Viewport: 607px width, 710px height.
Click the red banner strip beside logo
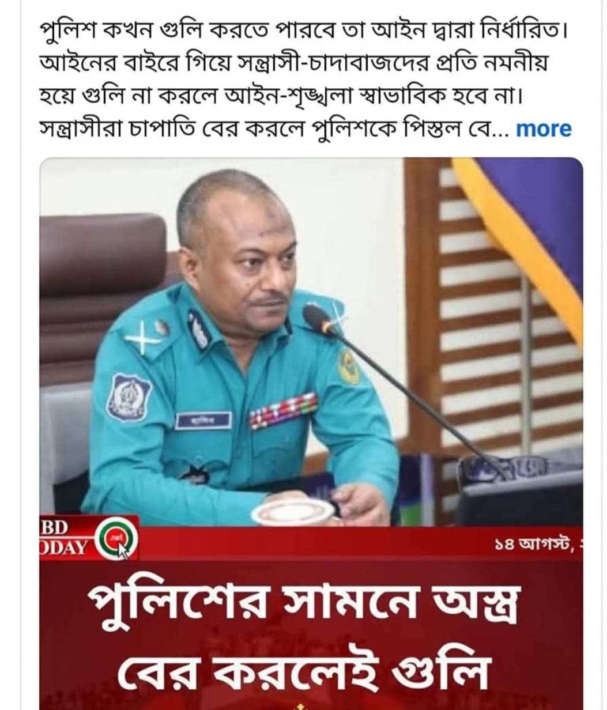[x=361, y=542]
